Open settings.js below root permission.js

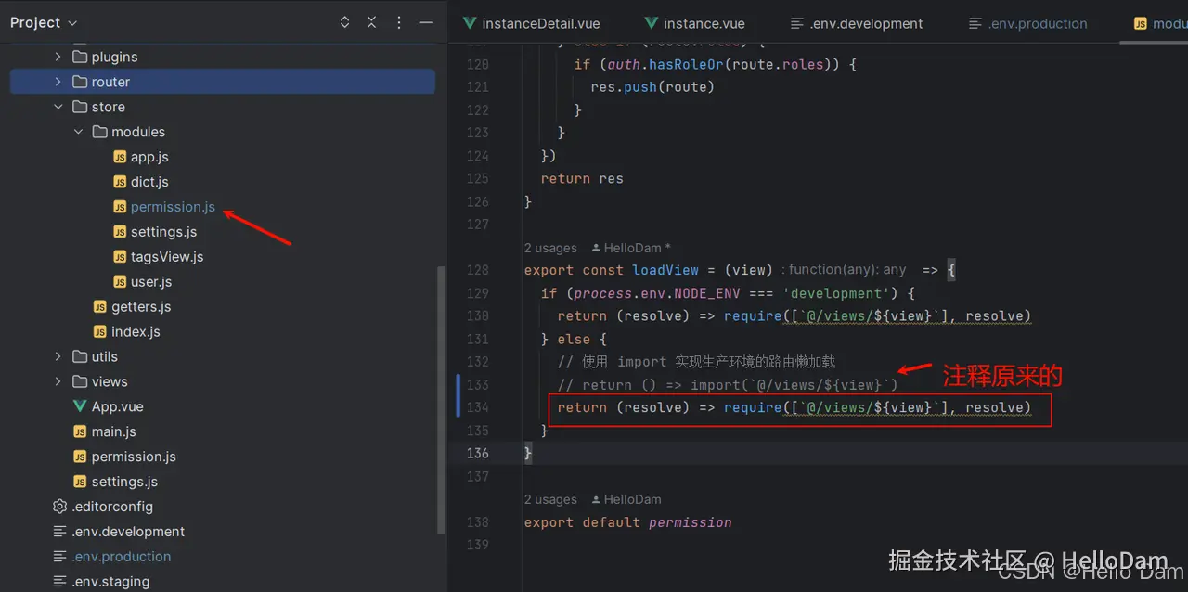(x=124, y=482)
